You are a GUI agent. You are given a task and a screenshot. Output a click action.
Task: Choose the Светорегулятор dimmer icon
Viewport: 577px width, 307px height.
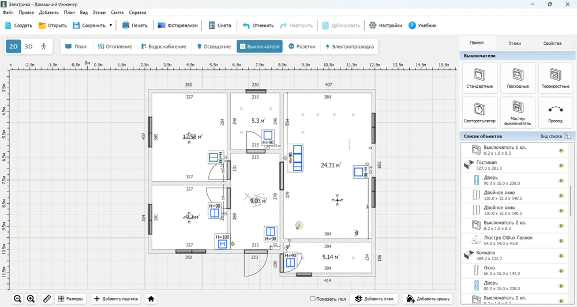(479, 112)
